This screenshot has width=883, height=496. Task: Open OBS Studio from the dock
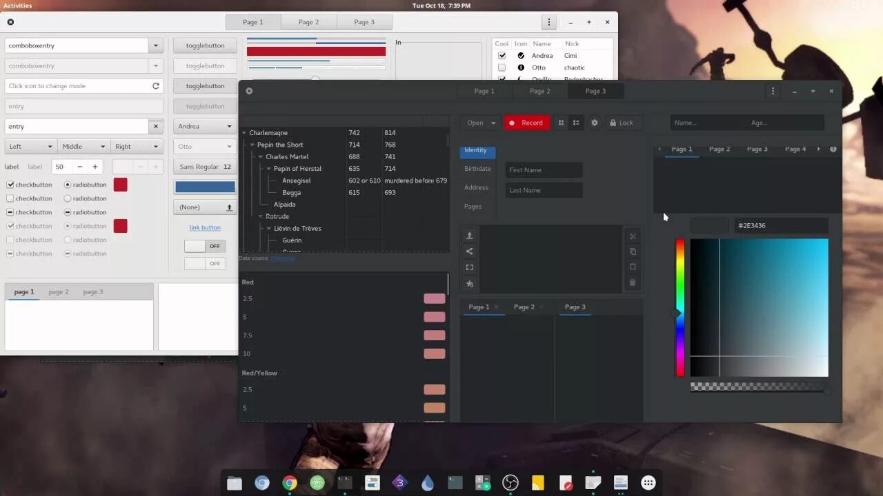510,483
